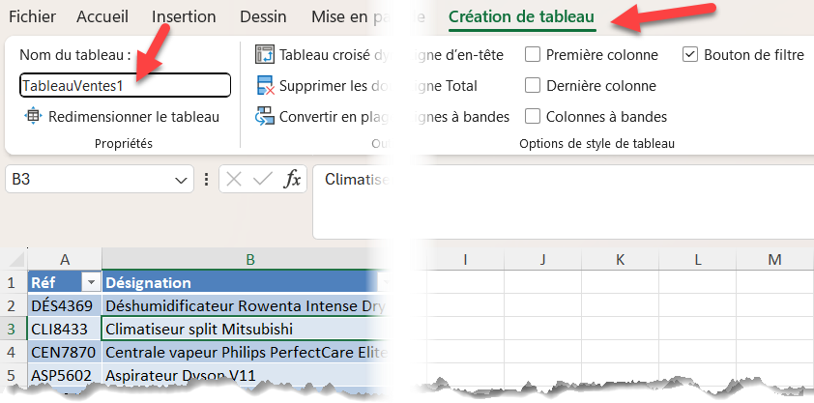
Task: Check the Colonnes à bandes option
Action: point(533,117)
